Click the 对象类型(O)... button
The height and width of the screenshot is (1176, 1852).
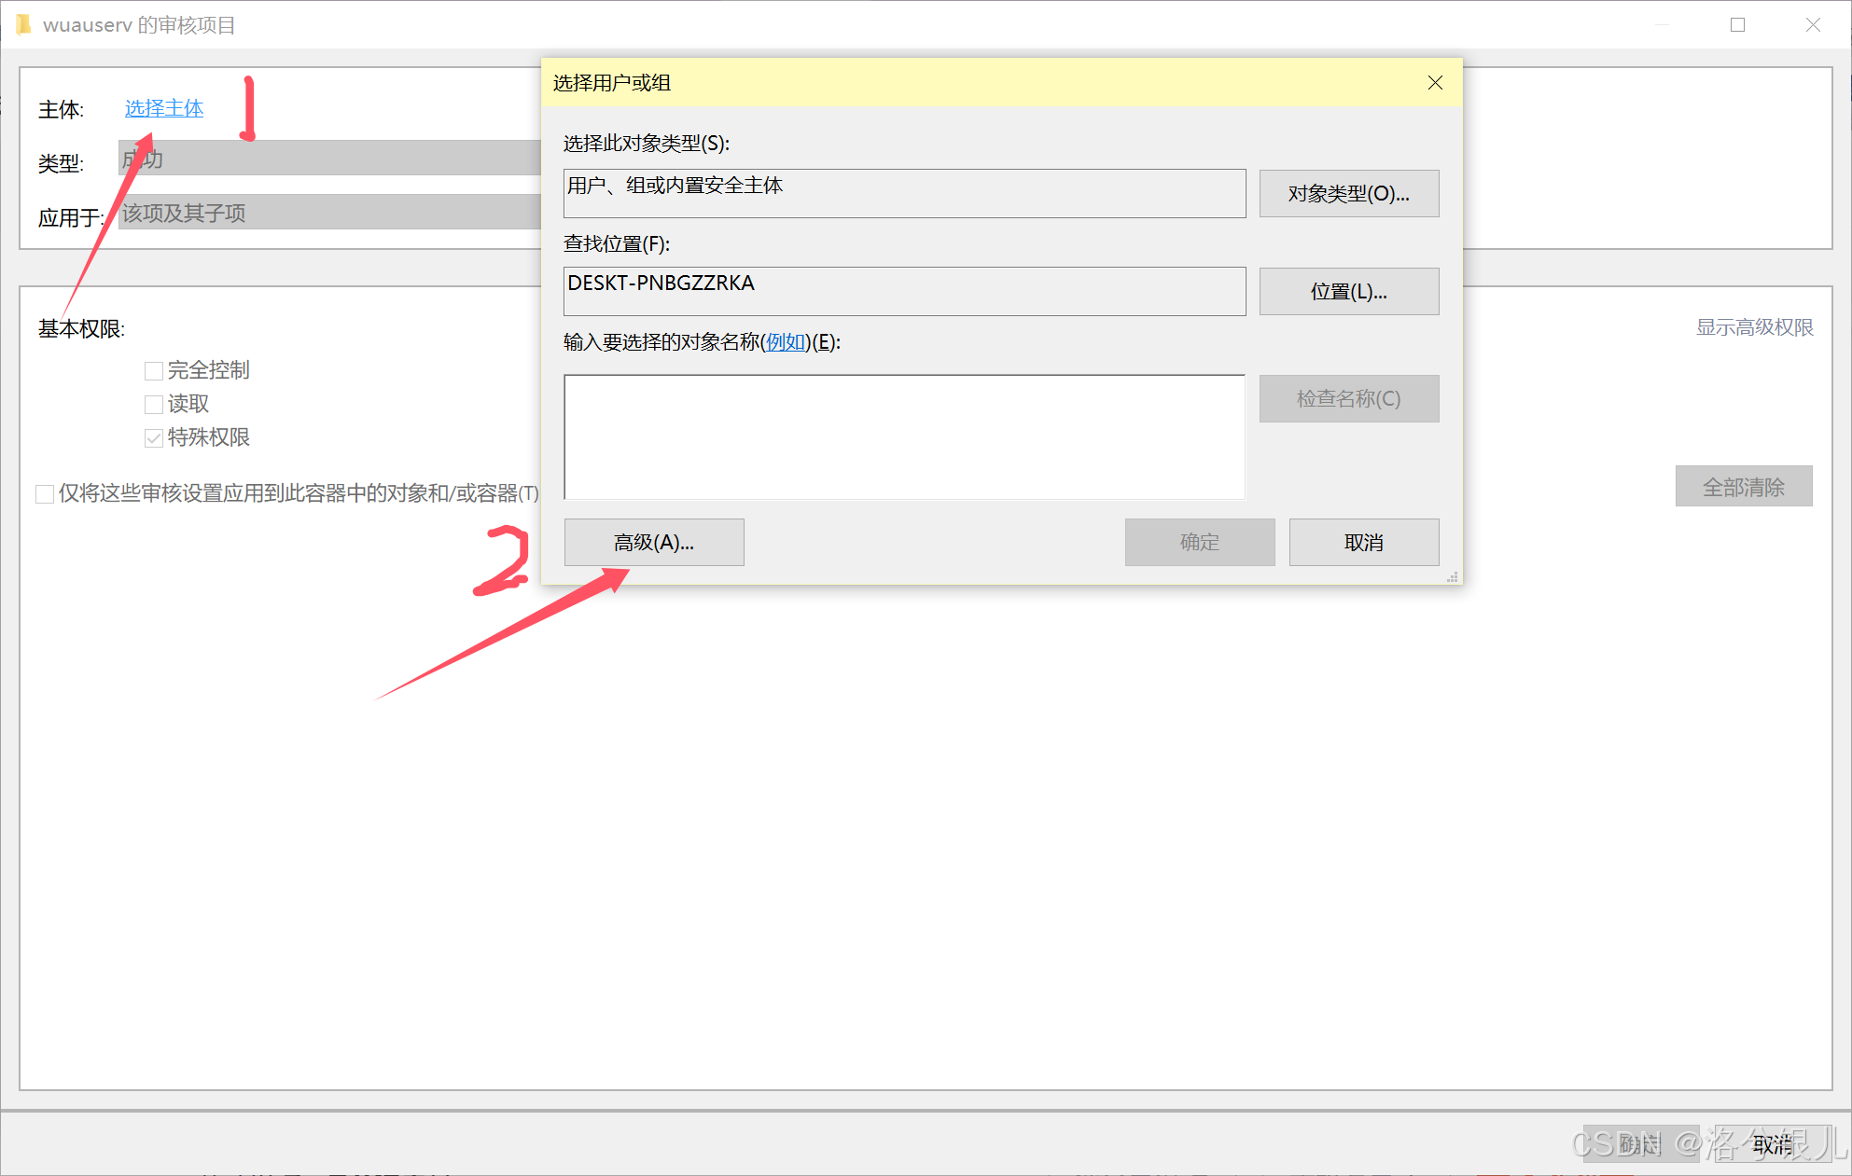click(1348, 194)
